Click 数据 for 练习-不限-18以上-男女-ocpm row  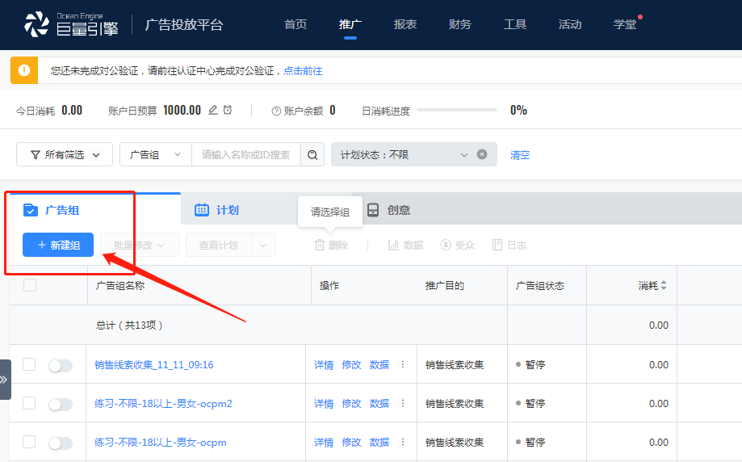point(379,443)
